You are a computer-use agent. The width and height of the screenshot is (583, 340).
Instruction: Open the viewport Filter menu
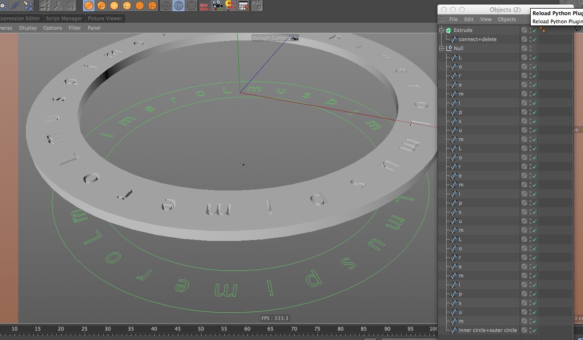(75, 28)
